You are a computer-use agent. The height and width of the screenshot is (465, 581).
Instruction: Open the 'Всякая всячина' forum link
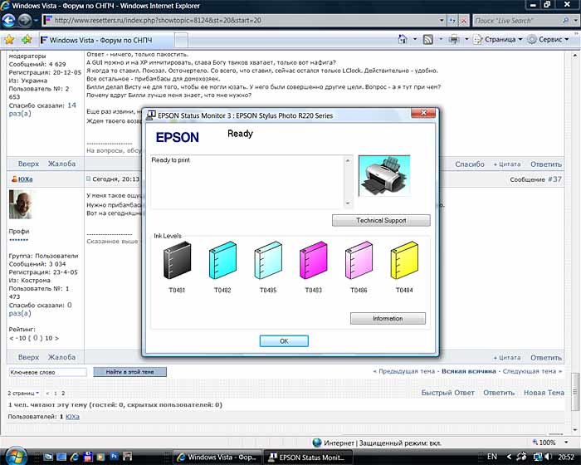pos(469,371)
